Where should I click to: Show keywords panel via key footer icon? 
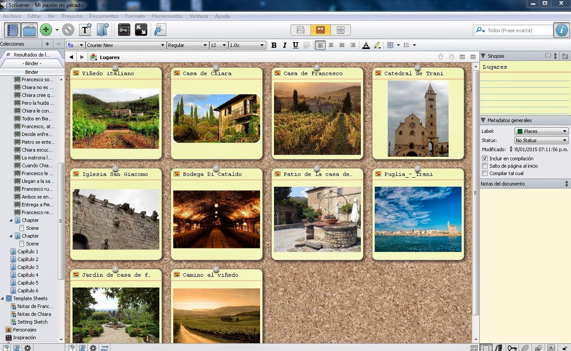(x=512, y=348)
